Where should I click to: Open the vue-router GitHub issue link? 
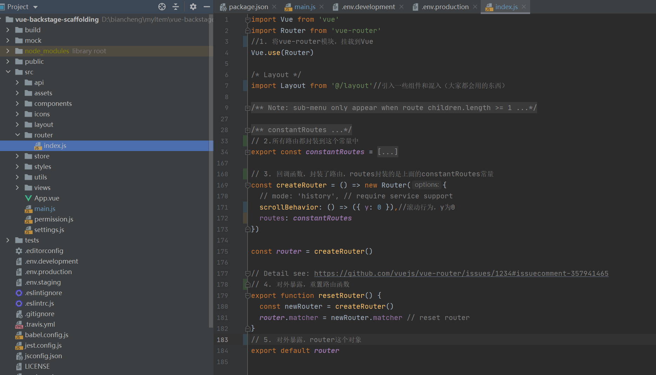tap(461, 273)
